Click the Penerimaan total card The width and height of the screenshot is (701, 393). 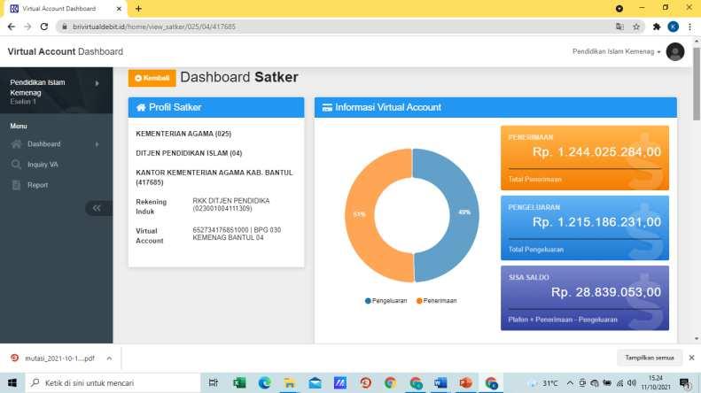(x=585, y=158)
